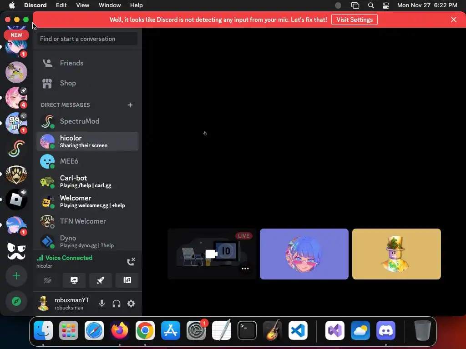Screen dimensions: 466x349
Task: Open Google Chrome from the Dock
Action: point(145,330)
